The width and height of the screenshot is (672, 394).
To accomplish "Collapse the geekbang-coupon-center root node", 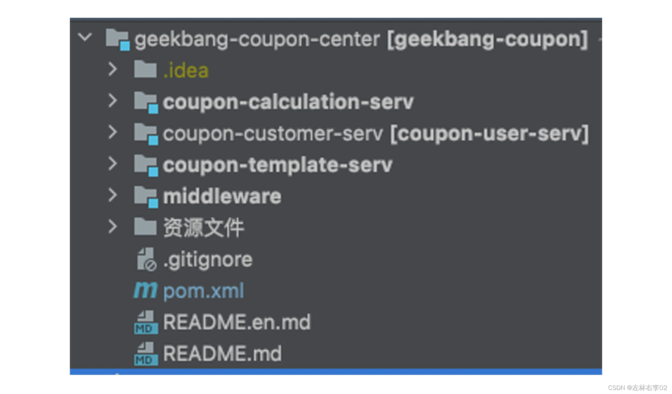I will tap(85, 37).
